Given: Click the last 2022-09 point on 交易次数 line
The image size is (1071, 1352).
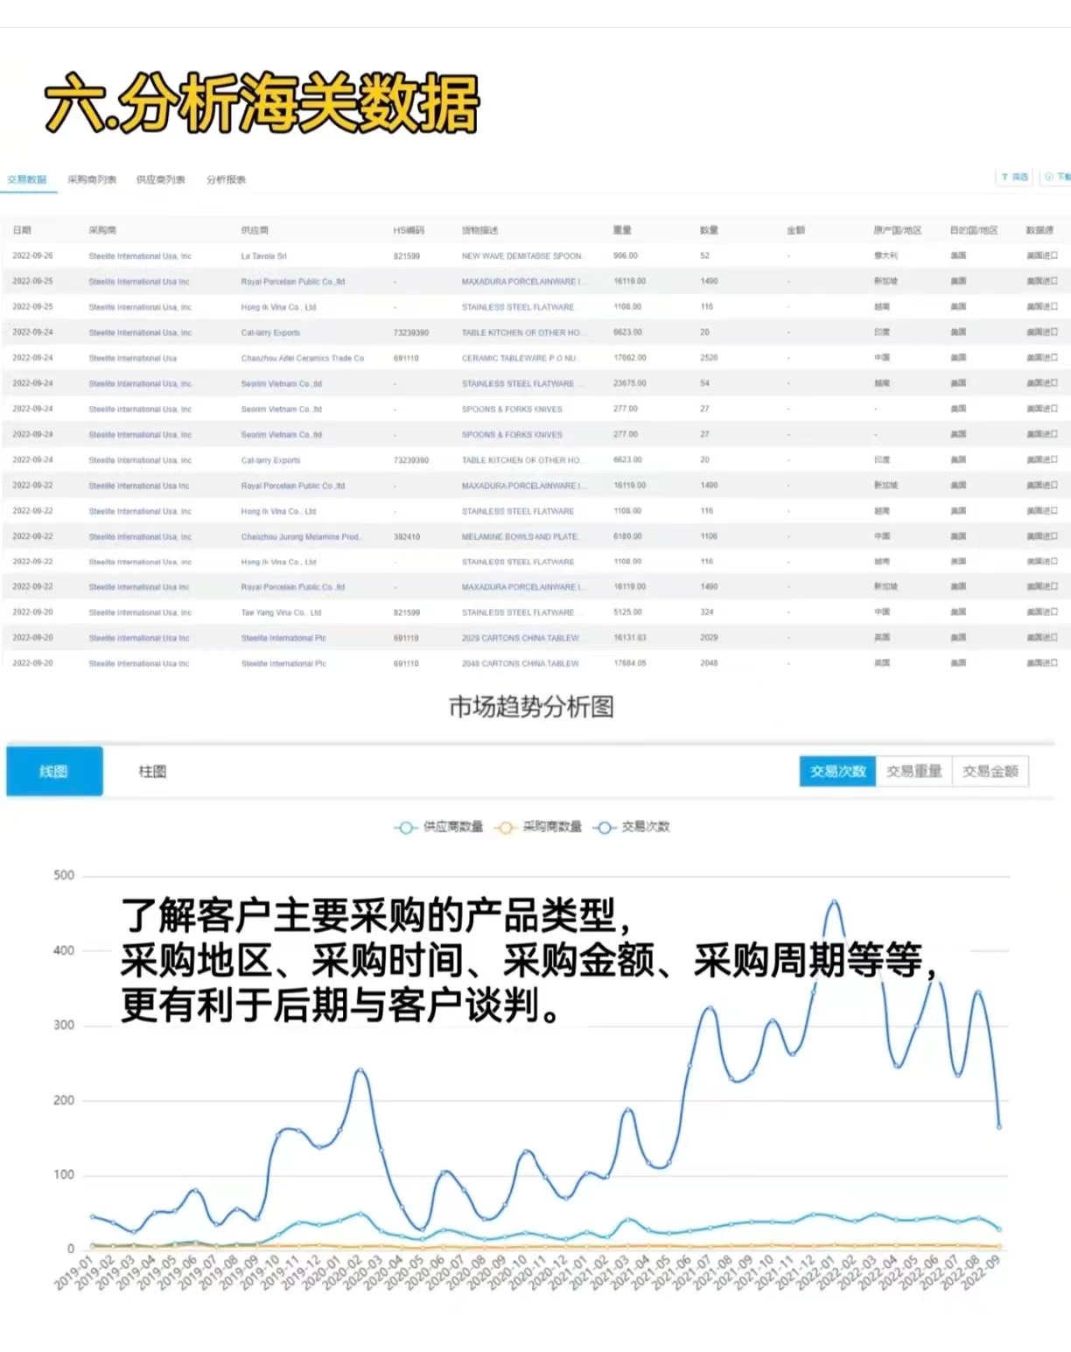Looking at the screenshot, I should [998, 1126].
